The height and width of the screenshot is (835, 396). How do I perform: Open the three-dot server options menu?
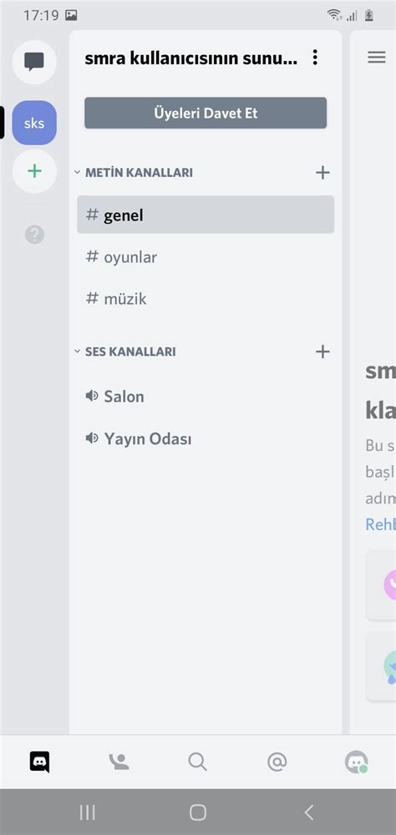[315, 58]
